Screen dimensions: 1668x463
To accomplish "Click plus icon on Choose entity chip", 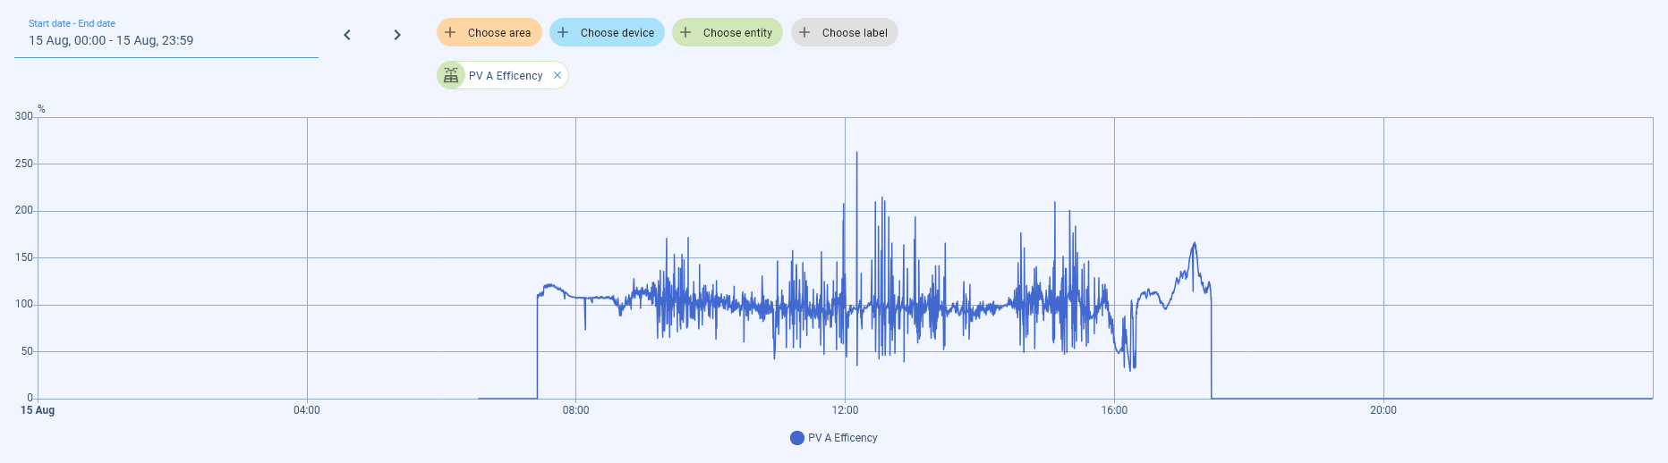I will [x=685, y=32].
